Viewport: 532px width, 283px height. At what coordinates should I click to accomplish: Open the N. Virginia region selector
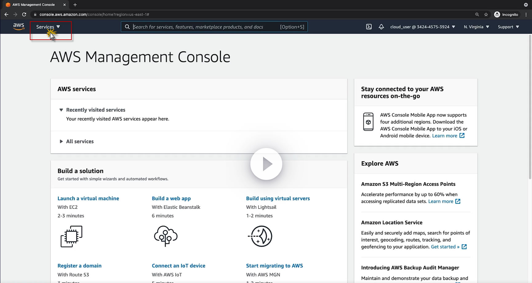click(476, 27)
